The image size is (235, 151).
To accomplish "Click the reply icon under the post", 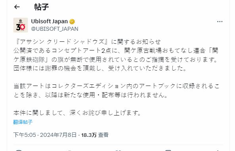I will (19, 150).
